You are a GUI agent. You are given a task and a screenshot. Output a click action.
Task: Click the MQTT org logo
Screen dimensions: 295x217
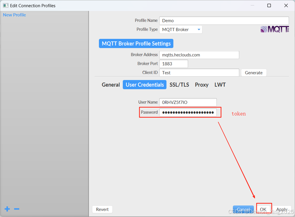pos(275,29)
